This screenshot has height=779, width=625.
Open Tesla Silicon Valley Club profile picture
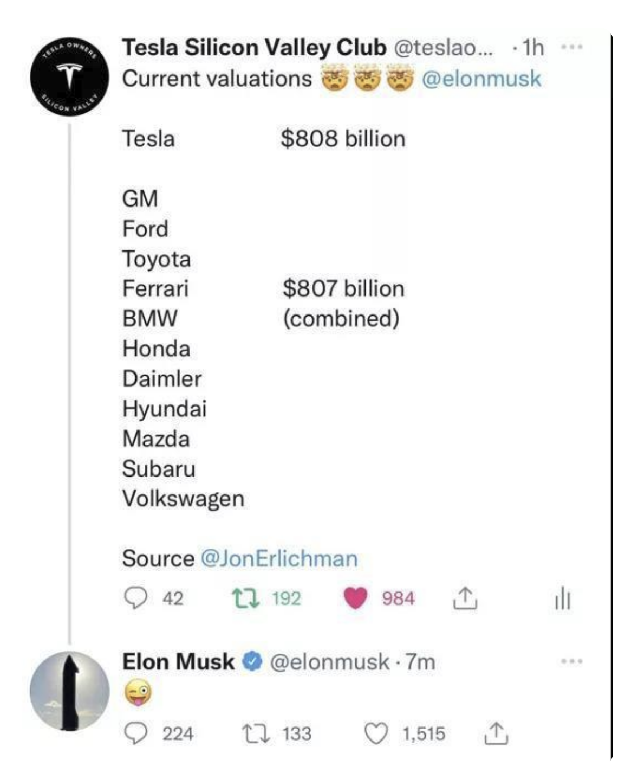(69, 76)
